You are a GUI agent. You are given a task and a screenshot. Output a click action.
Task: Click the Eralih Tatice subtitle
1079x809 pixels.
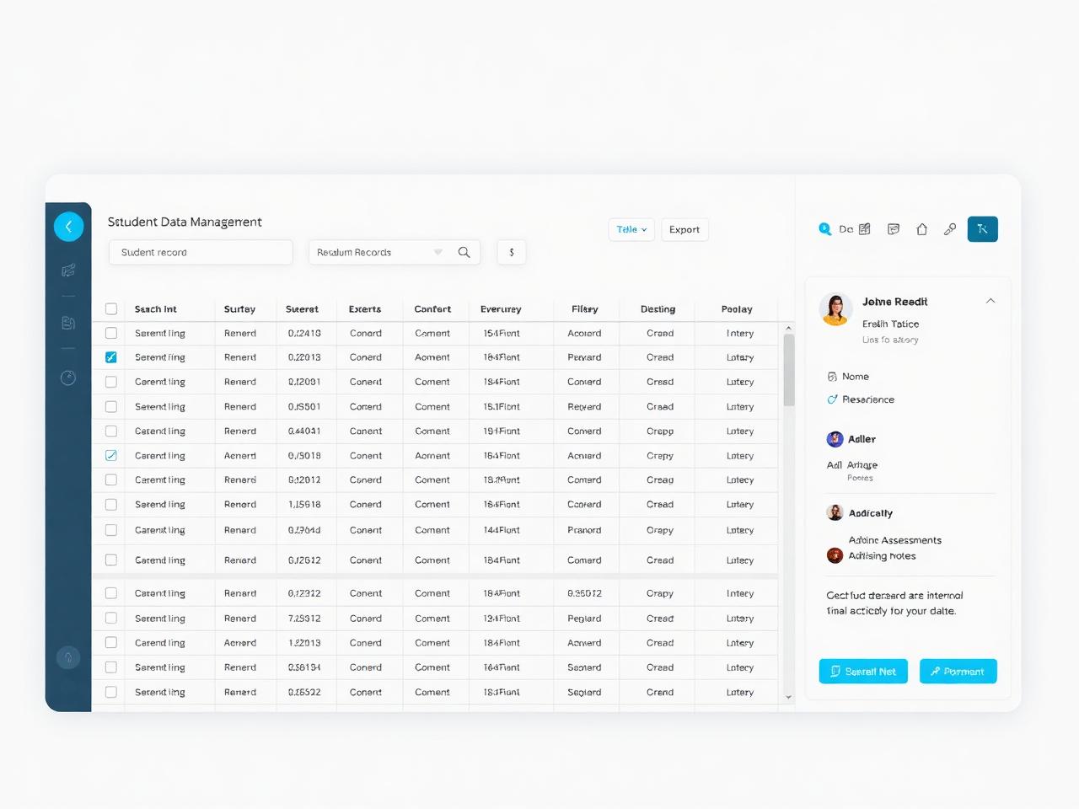[890, 324]
